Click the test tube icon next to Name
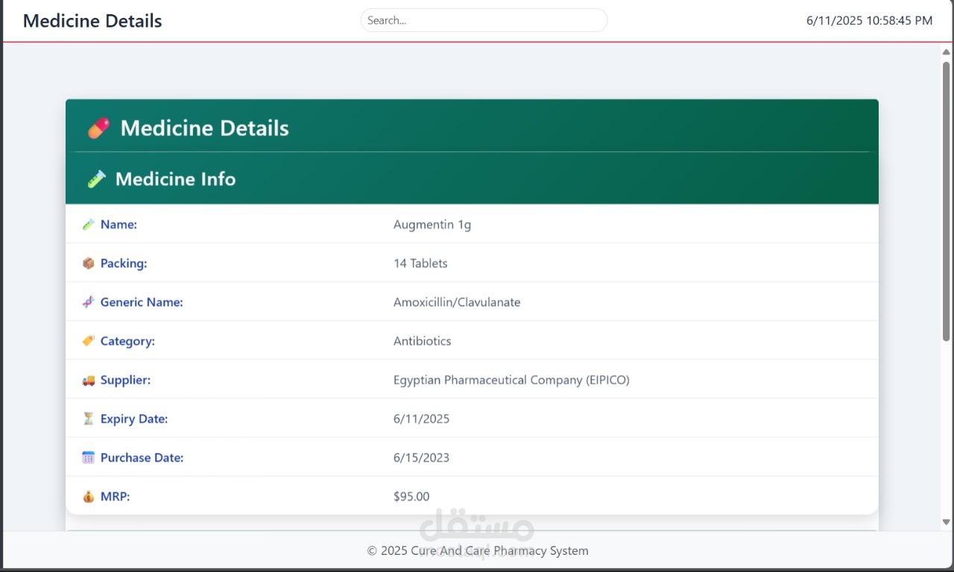Viewport: 954px width, 572px height. point(88,224)
